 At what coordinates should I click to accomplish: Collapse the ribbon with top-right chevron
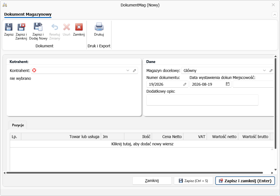(275, 15)
